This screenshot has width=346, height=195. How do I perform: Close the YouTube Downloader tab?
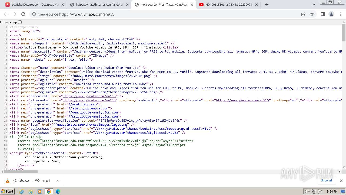click(x=63, y=5)
